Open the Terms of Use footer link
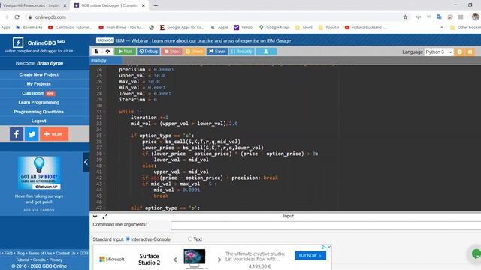481x270 pixels. (x=40, y=253)
